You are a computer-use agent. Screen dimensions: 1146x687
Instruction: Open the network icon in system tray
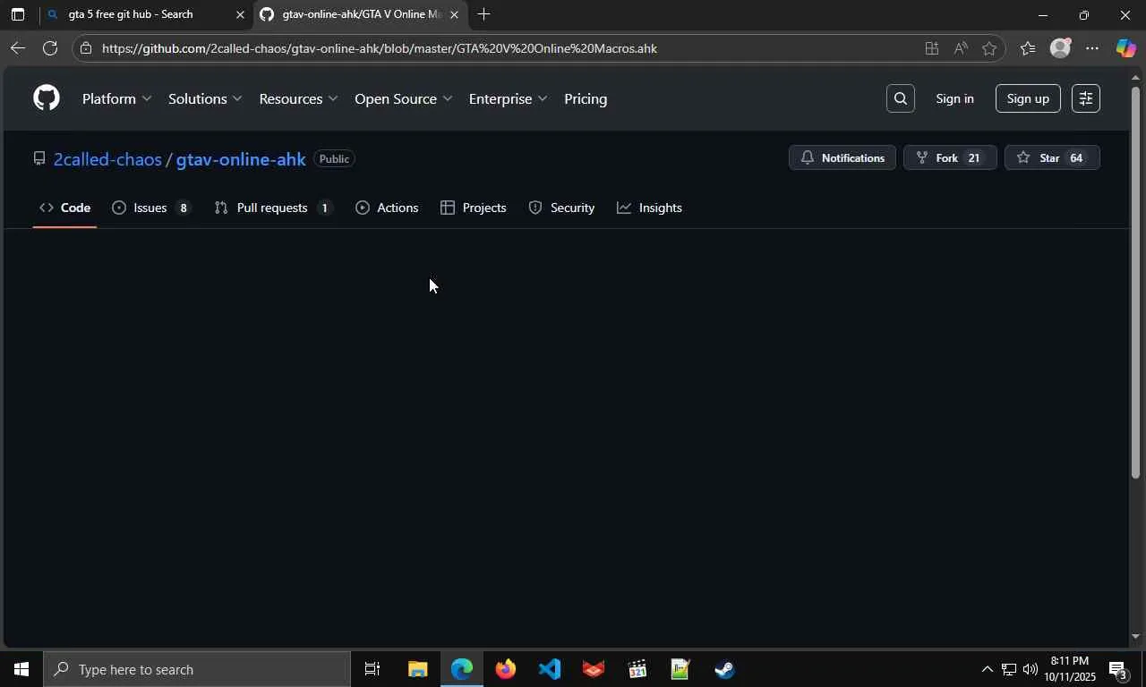coord(1008,669)
